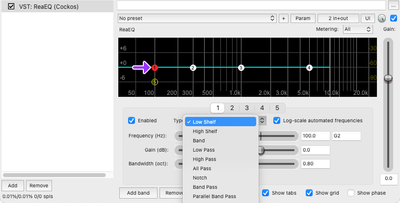Click the Add FX button
400x203 pixels.
point(12,185)
